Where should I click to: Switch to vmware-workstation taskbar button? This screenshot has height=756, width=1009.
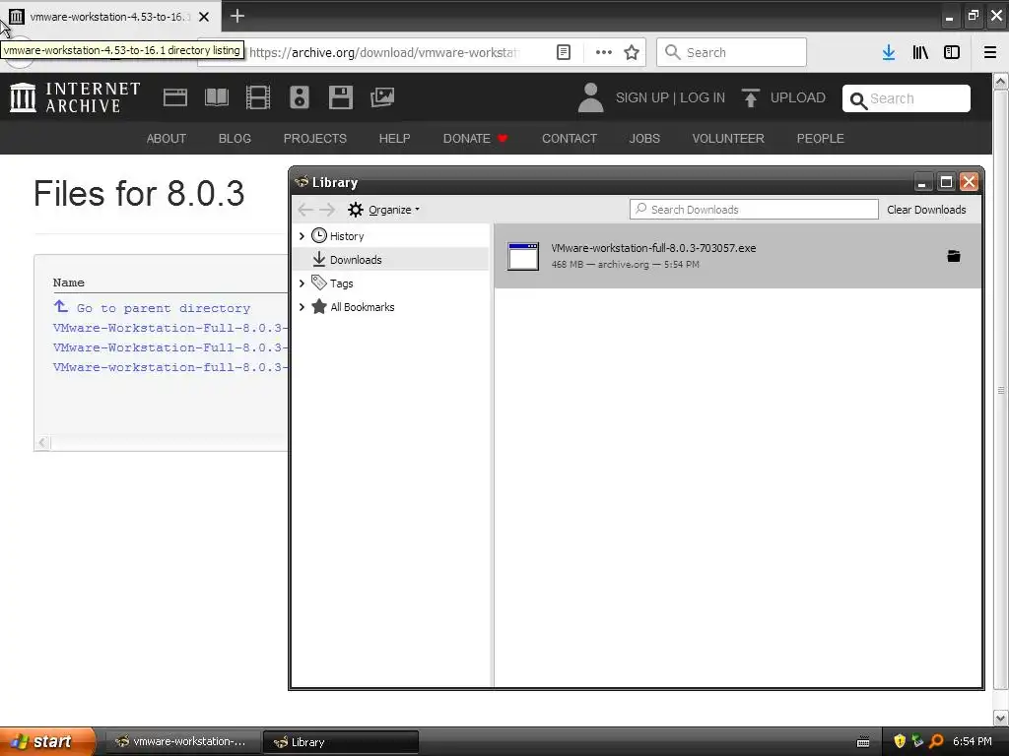(182, 742)
